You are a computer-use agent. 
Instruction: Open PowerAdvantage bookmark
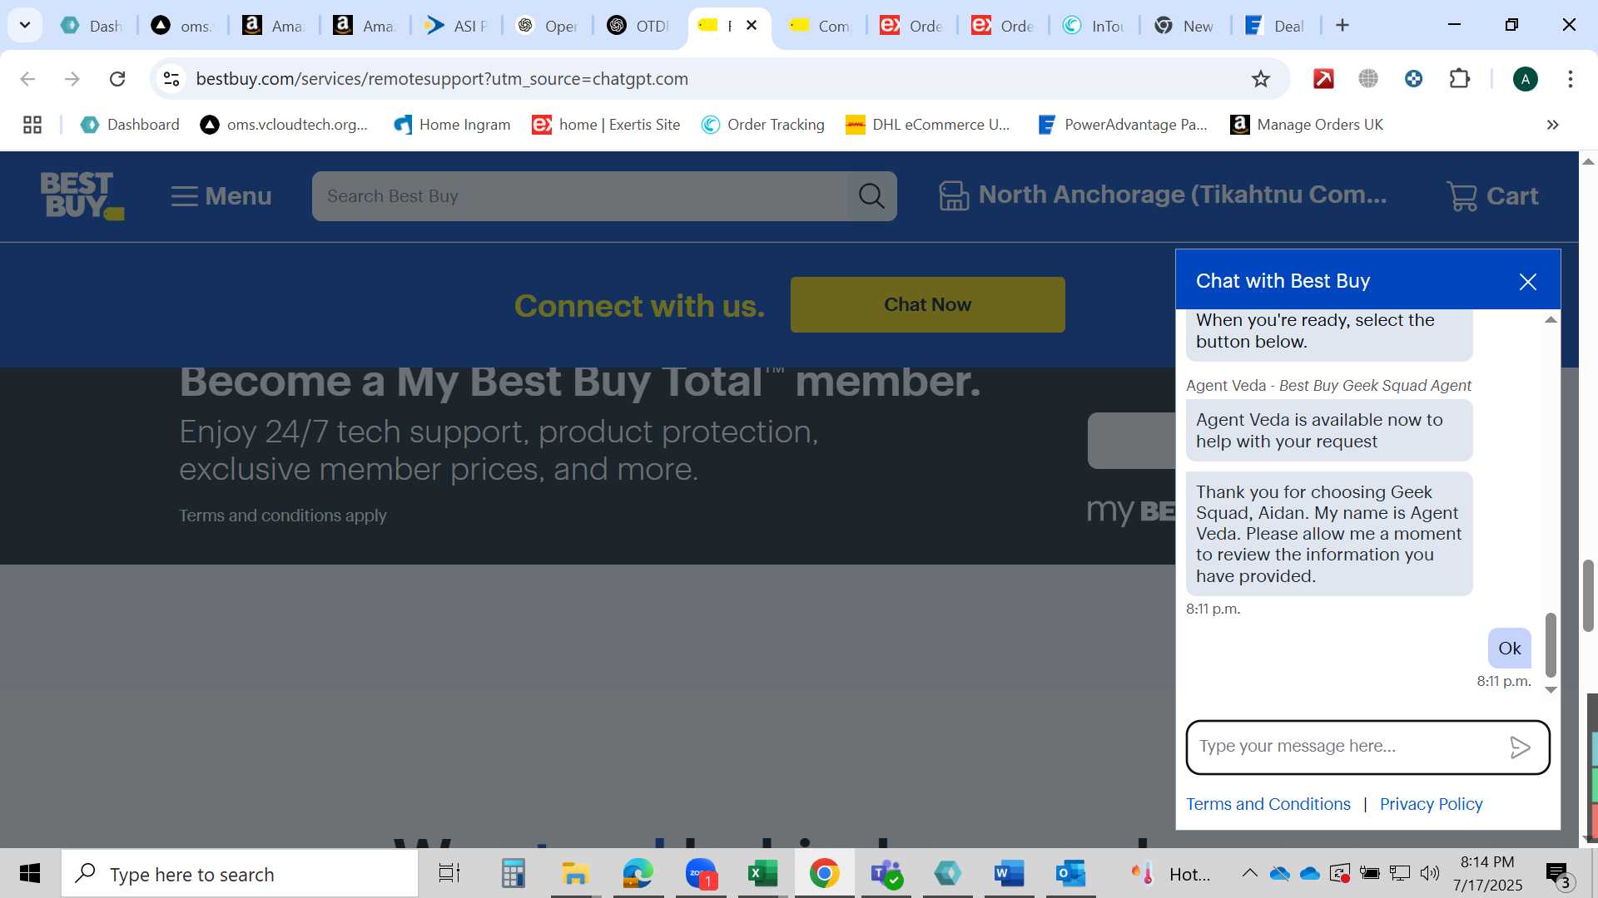1122,125
